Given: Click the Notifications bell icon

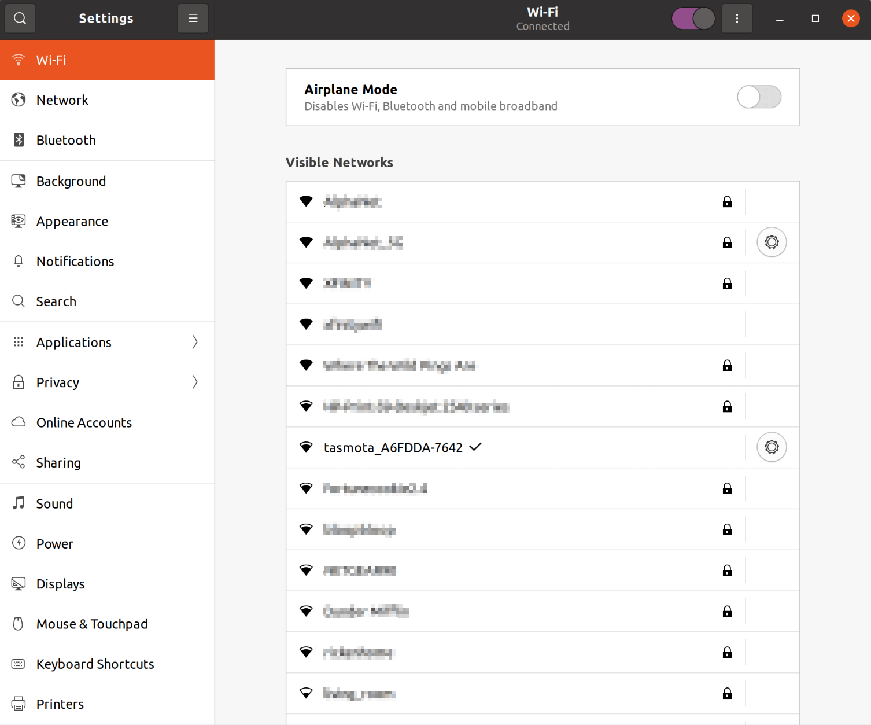Looking at the screenshot, I should coord(19,262).
